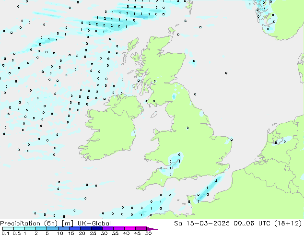The width and height of the screenshot is (304, 235).
Task: Click the '0.1' legend scale label
Action: click(x=5, y=233)
